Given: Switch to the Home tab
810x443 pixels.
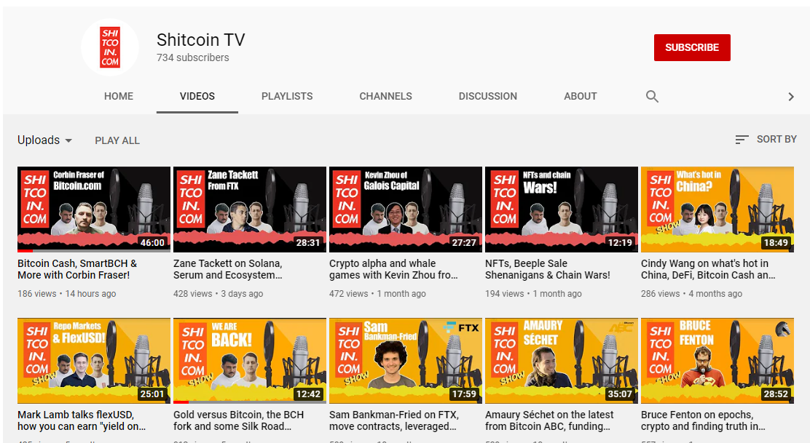Looking at the screenshot, I should [119, 97].
